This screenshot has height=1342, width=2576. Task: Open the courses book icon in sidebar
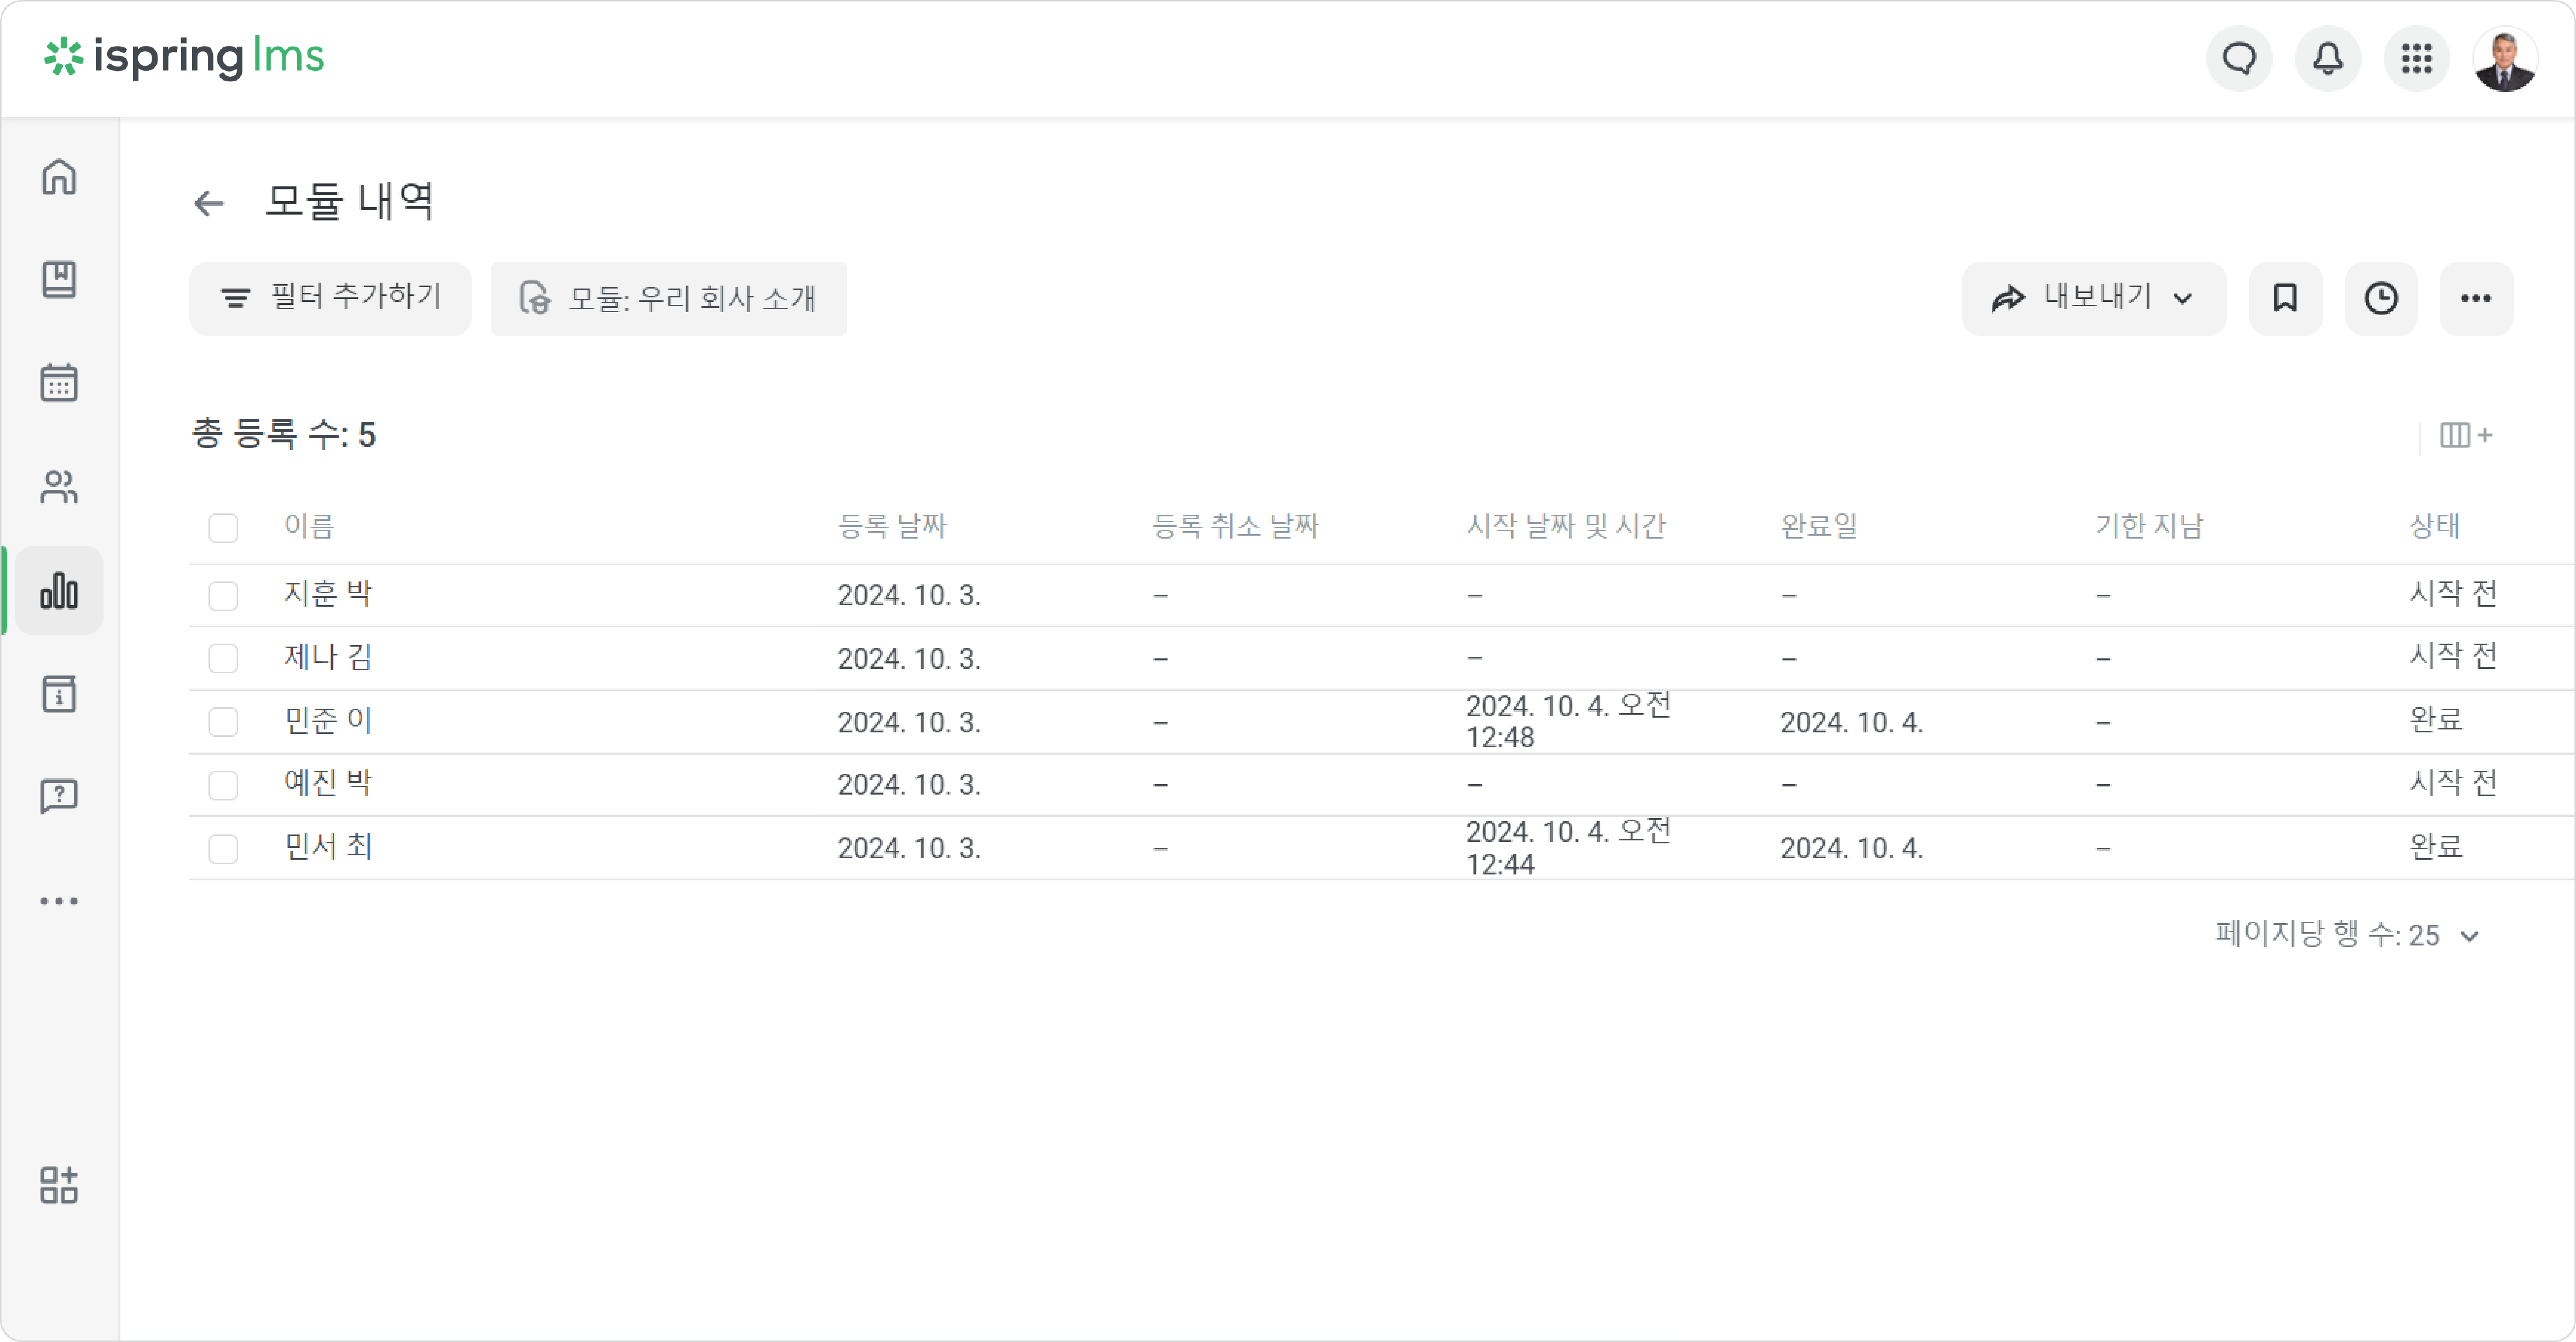coord(59,280)
